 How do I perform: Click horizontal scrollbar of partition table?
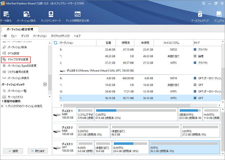tap(127, 105)
